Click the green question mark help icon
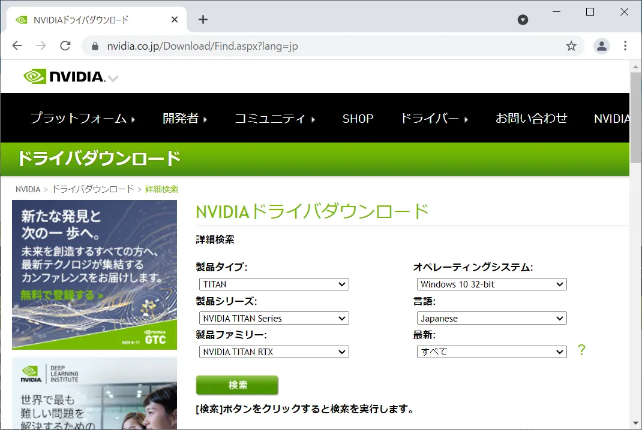642x430 pixels. (x=581, y=350)
